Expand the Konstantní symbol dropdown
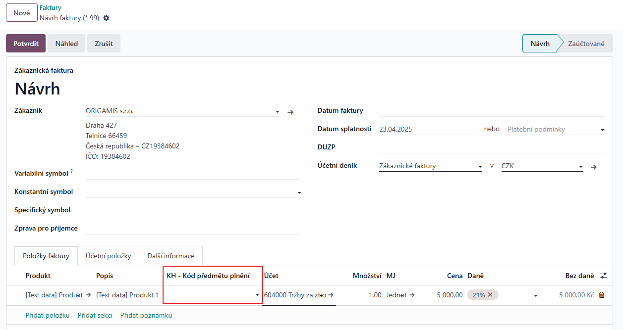 click(x=299, y=192)
